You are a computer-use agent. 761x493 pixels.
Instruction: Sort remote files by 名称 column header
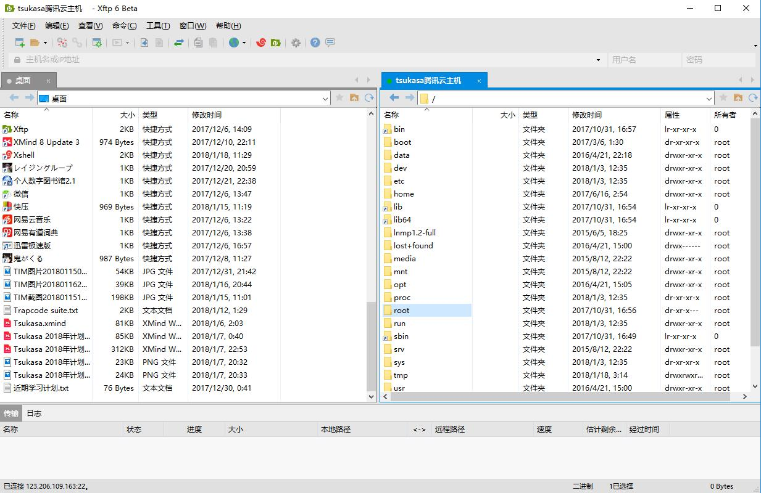point(426,115)
